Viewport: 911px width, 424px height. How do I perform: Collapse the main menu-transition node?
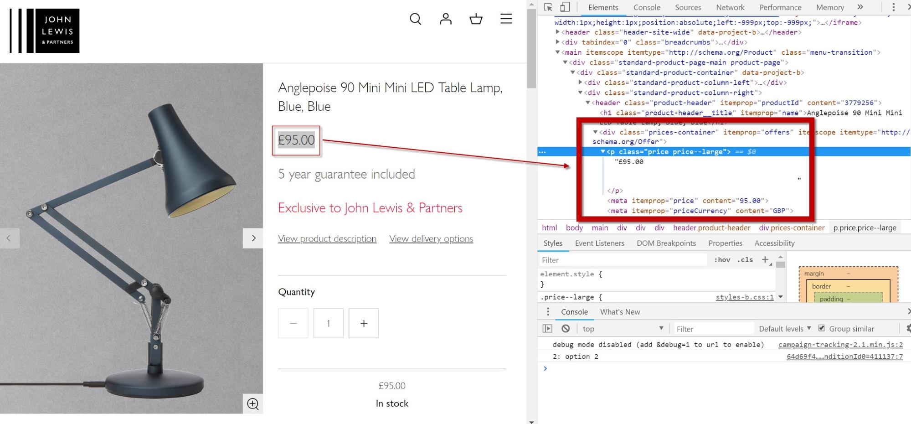tap(557, 52)
